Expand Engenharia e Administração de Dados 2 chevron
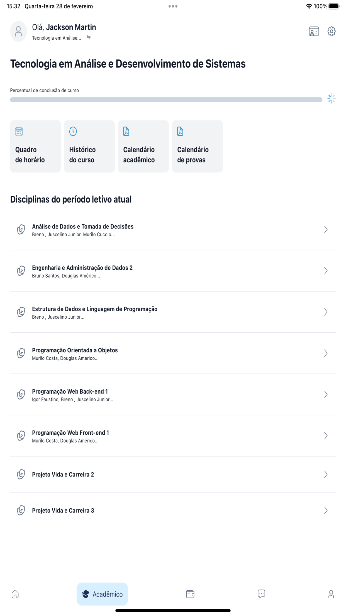 tap(326, 271)
